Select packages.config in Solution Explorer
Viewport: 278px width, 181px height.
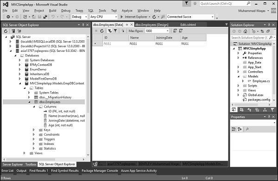coord(259,100)
